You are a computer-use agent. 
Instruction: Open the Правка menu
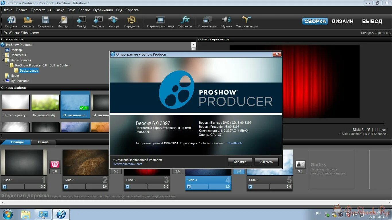[22, 10]
